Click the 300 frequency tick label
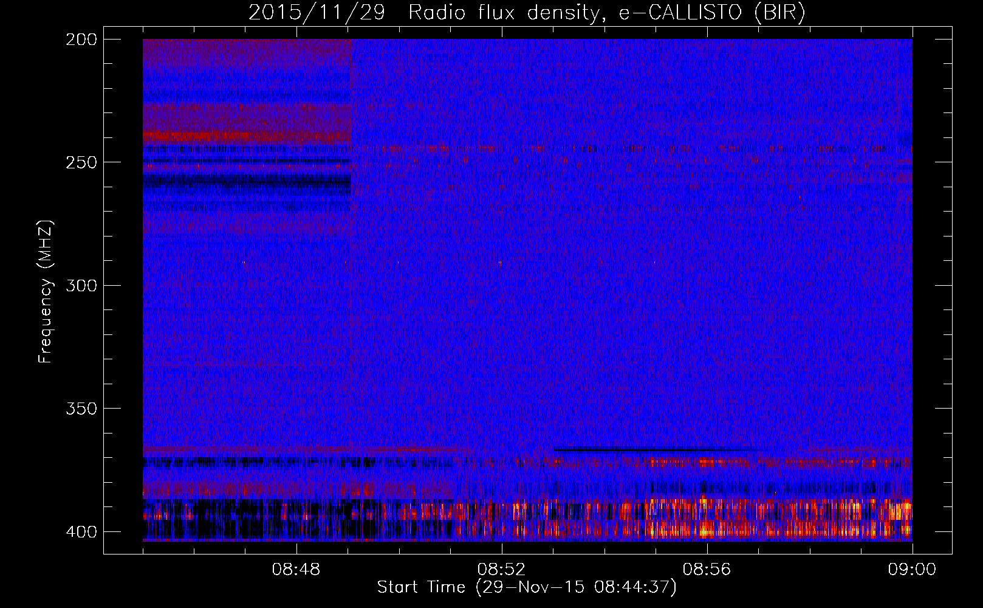This screenshot has width=983, height=608. coord(81,285)
